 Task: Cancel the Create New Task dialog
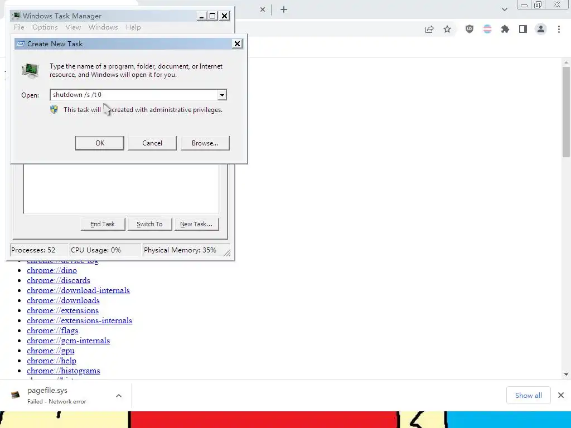(x=152, y=143)
